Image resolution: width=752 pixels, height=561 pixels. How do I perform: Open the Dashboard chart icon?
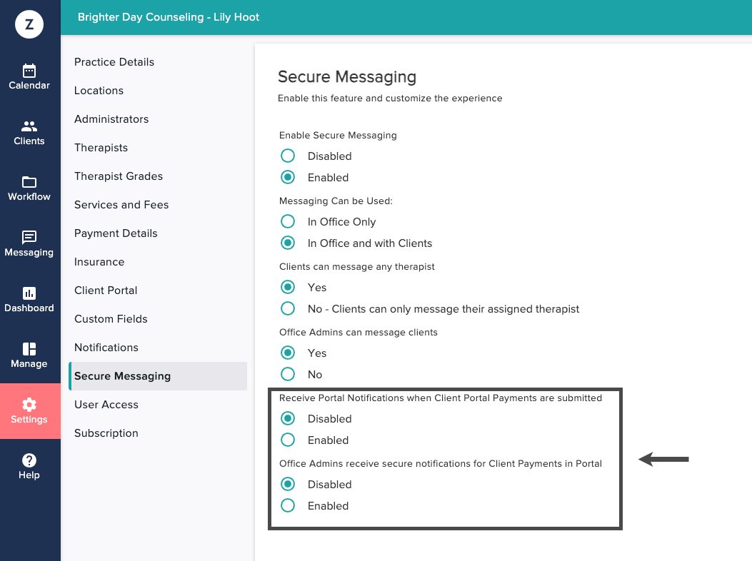coord(29,293)
